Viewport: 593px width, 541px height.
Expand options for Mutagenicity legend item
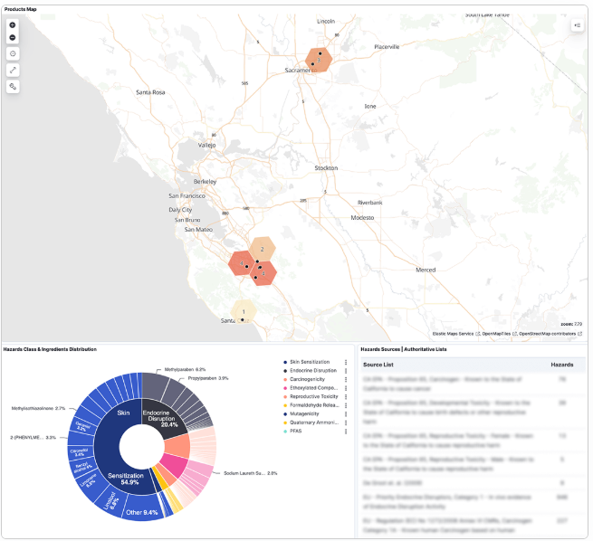point(346,414)
